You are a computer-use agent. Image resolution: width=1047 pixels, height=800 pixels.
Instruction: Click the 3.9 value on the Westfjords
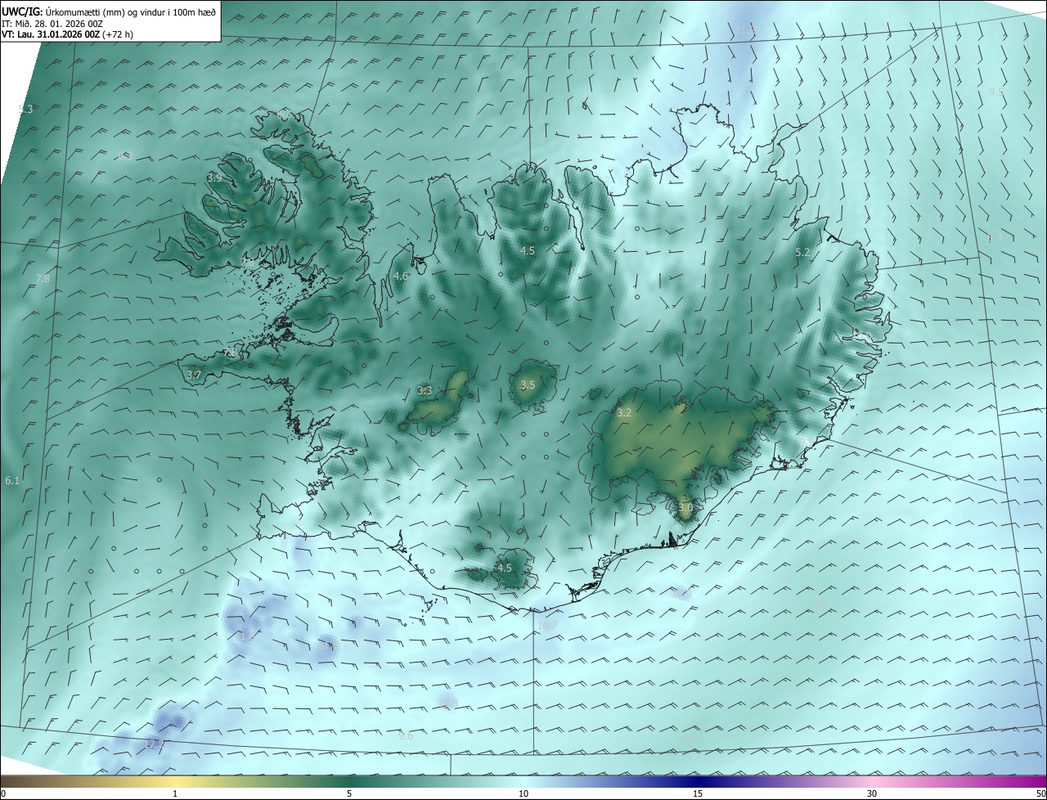coord(214,178)
